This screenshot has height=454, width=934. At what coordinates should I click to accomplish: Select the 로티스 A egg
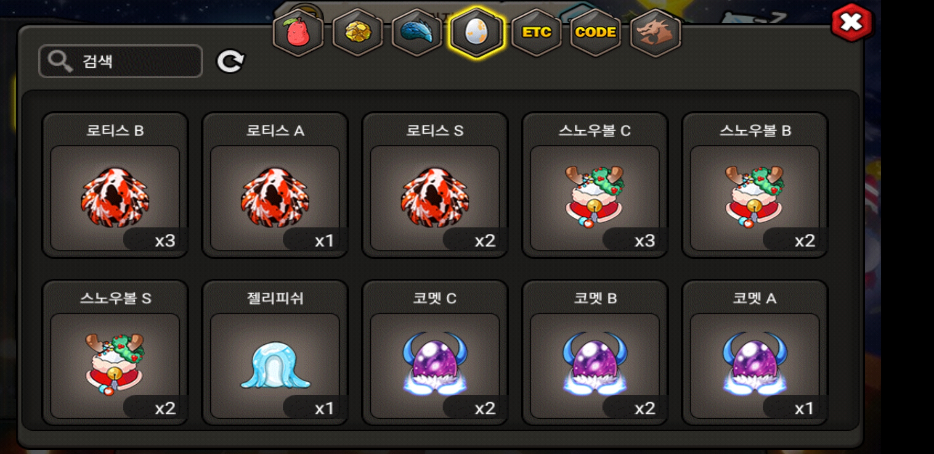coord(275,185)
